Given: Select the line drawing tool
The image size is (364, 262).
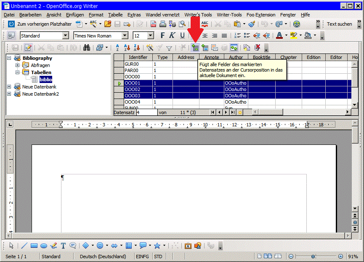Looking at the screenshot, I should click(x=24, y=246).
